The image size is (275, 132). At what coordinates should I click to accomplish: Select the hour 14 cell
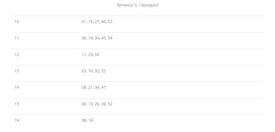point(17,87)
